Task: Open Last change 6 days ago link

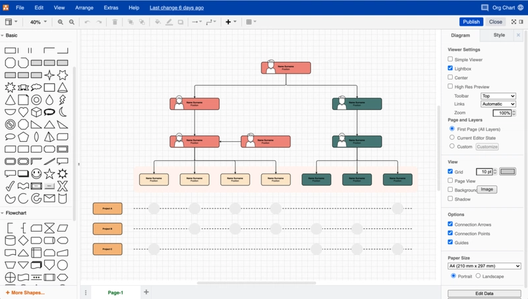Action: (176, 8)
